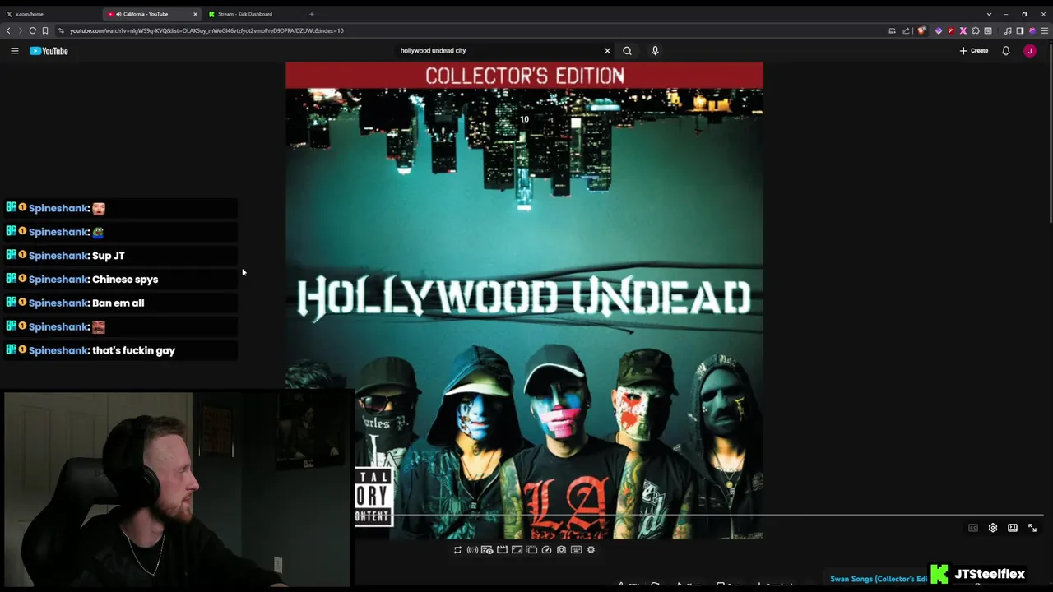Close the California - YouTube tab
The width and height of the screenshot is (1053, 592).
pos(195,14)
